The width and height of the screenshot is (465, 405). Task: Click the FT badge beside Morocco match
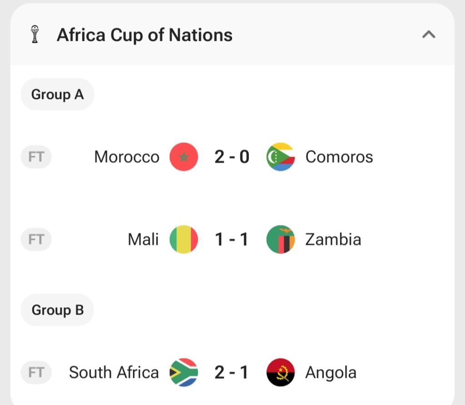tap(36, 157)
